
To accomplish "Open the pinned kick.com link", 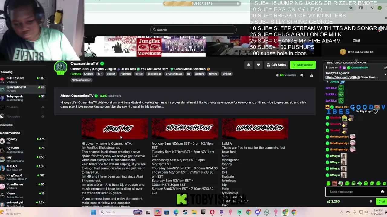I will pyautogui.click(x=343, y=77).
